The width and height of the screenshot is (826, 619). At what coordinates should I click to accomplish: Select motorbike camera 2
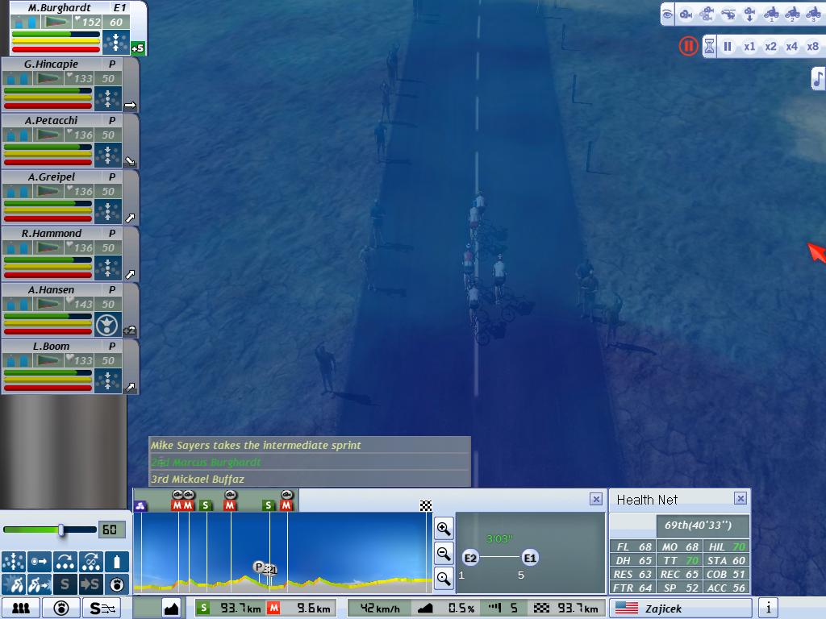click(791, 14)
